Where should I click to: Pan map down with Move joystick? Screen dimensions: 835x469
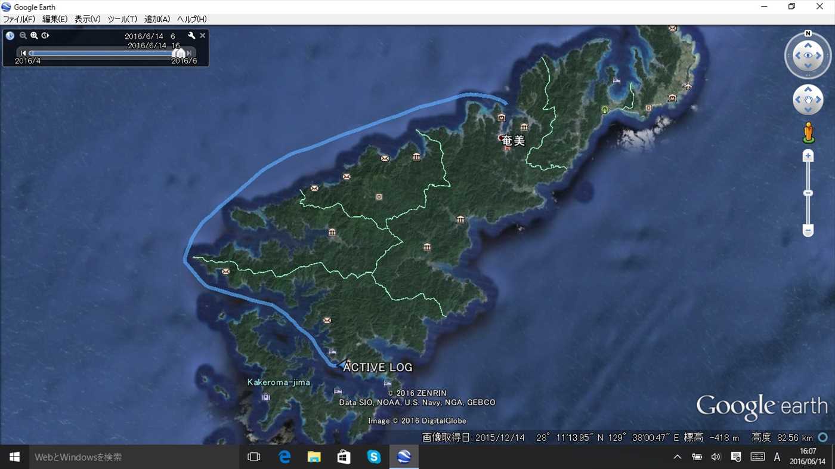[x=808, y=110]
